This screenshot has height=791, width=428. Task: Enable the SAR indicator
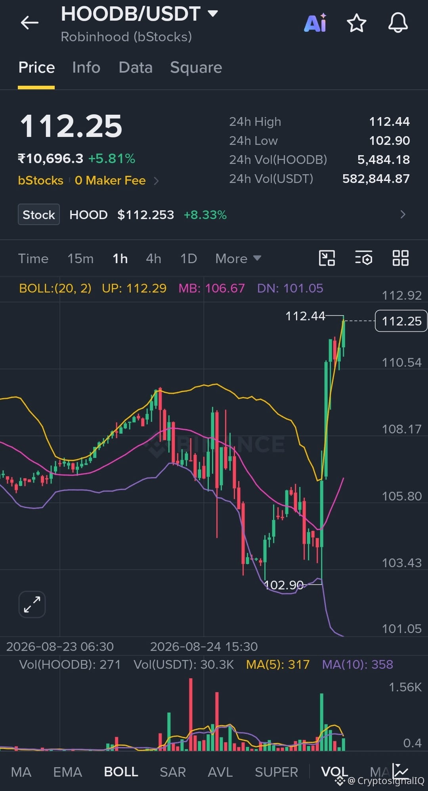[x=173, y=772]
